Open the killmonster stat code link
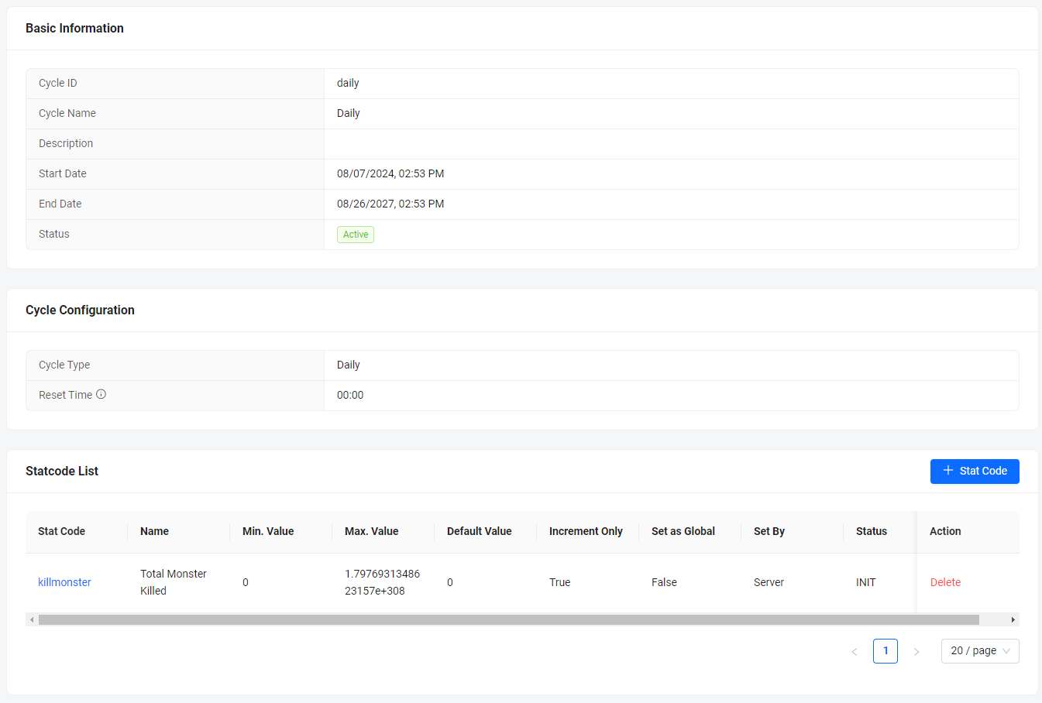Viewport: 1042px width, 703px height. [x=64, y=582]
